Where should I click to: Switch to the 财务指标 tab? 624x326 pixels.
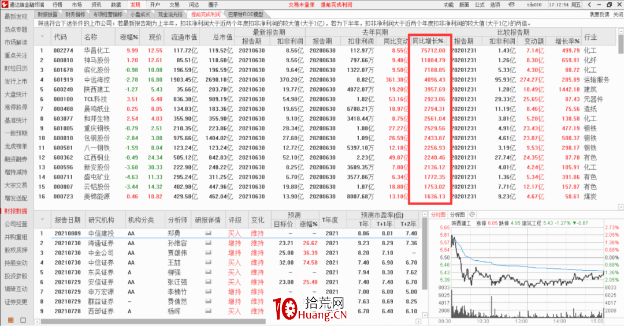coord(75,14)
